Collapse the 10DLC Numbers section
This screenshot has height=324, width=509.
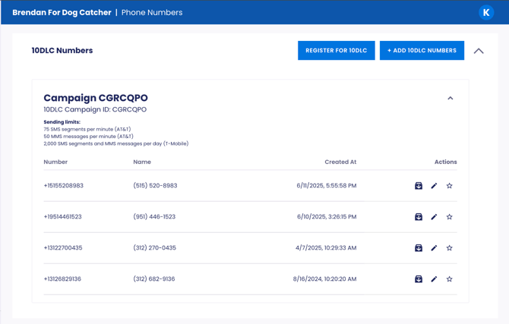479,51
